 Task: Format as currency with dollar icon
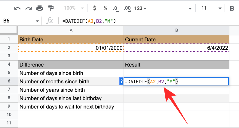94,8
